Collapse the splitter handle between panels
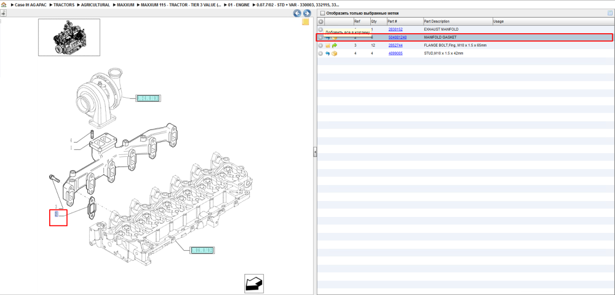 (315, 152)
